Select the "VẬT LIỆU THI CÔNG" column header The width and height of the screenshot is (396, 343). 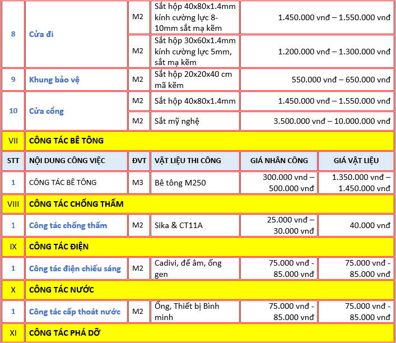tap(188, 160)
